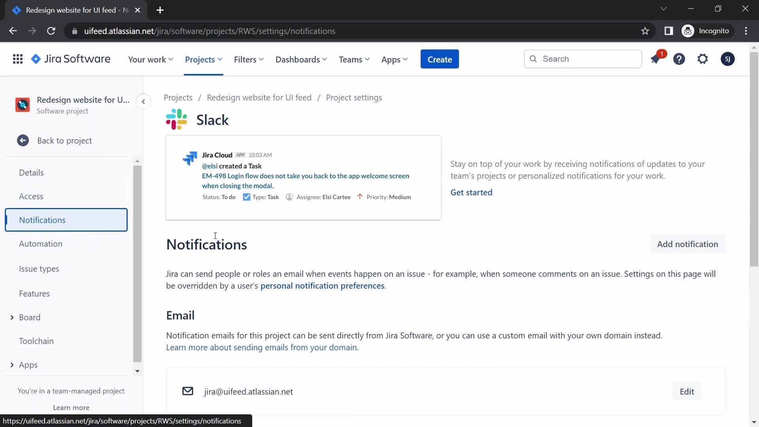Click the Back to project arrow icon
The width and height of the screenshot is (759, 427).
tap(23, 140)
